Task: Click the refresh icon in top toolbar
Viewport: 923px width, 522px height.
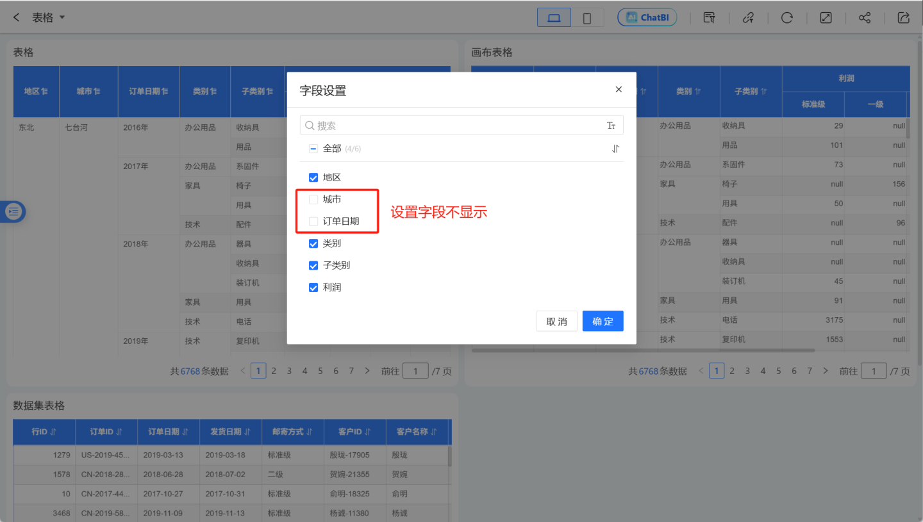Action: (x=786, y=18)
